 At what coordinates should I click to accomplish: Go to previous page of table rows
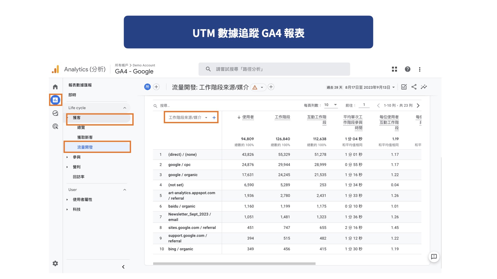(x=378, y=105)
